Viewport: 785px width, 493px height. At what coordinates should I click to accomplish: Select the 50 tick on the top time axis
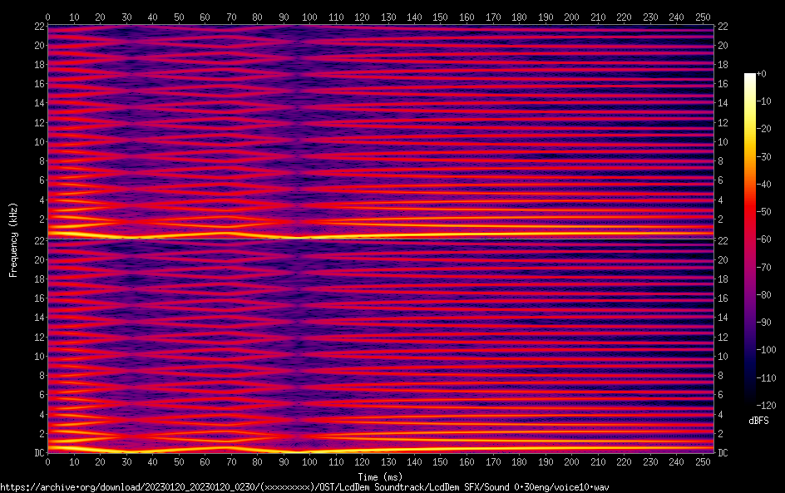click(x=178, y=17)
